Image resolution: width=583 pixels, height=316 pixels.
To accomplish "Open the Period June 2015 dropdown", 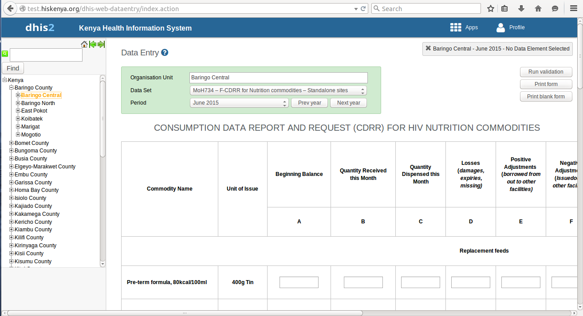I will pyautogui.click(x=239, y=103).
